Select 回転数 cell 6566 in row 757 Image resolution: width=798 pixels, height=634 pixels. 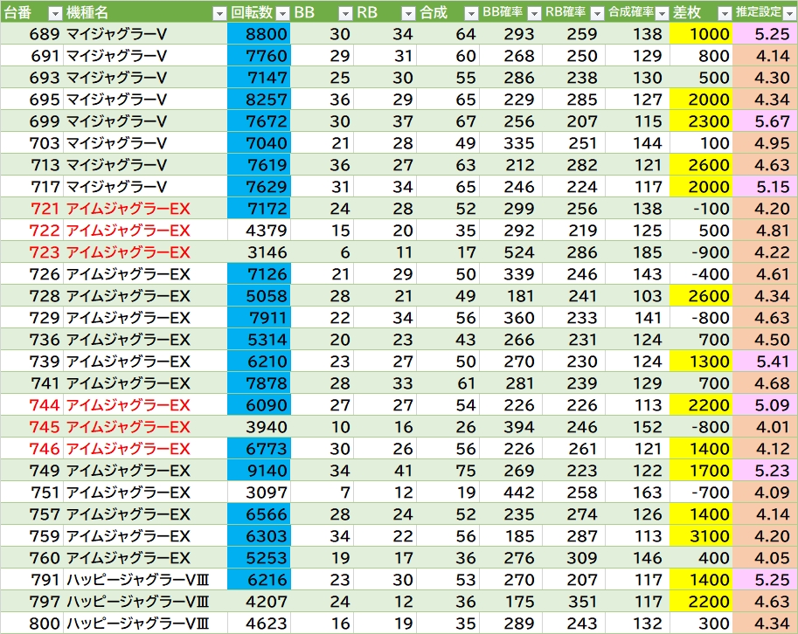tap(259, 514)
